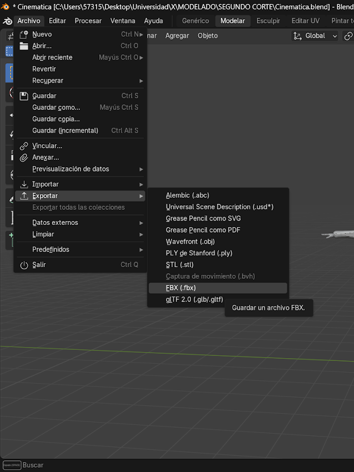
Task: Click the Nuevo file icon
Action: coord(24,34)
